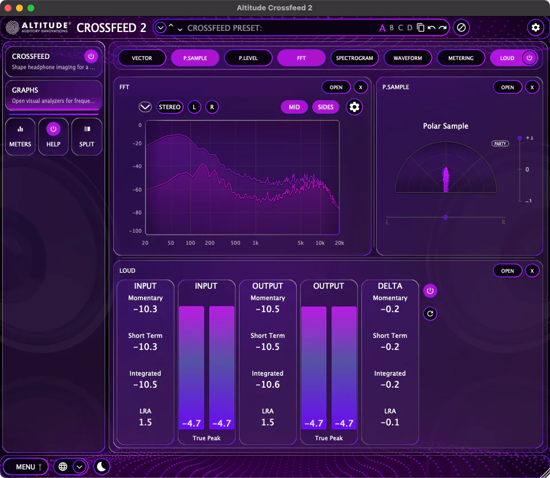Image resolution: width=550 pixels, height=478 pixels.
Task: Click the Altitude fingerprint logo
Action: click(12, 27)
